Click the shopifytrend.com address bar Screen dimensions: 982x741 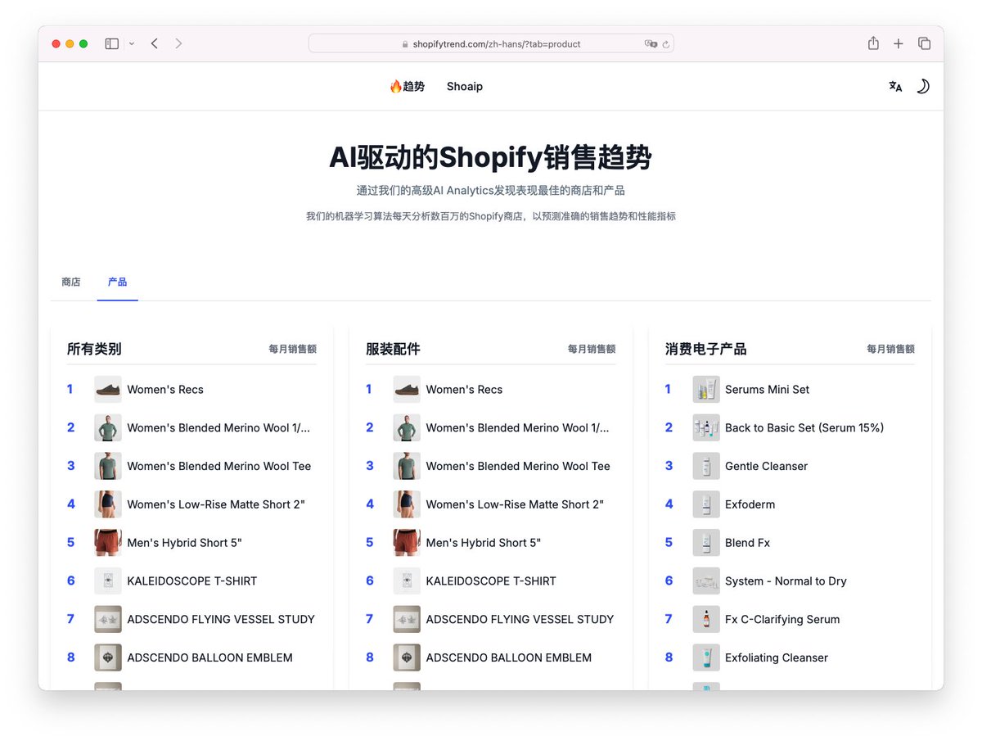click(491, 43)
